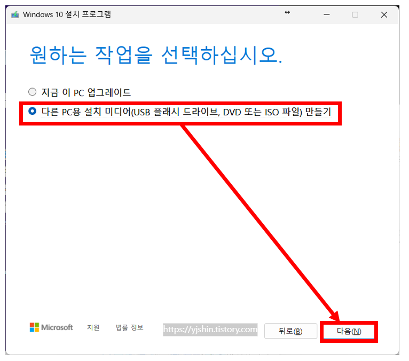Click the heading '원하는 작업을 선택하십시오.'

pyautogui.click(x=156, y=55)
